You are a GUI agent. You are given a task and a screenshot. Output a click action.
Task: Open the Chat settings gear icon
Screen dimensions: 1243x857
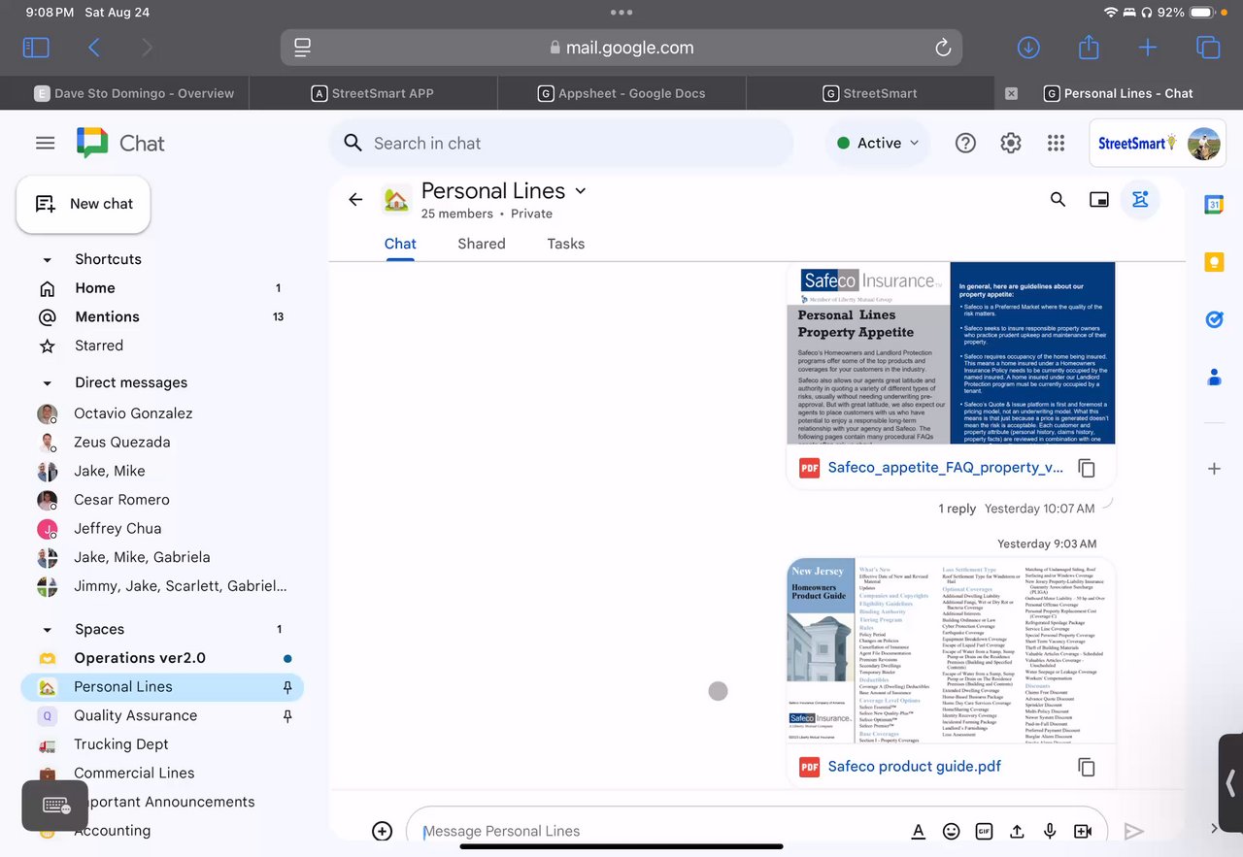point(1011,144)
